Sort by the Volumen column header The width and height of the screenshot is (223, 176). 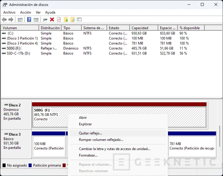(x=20, y=28)
